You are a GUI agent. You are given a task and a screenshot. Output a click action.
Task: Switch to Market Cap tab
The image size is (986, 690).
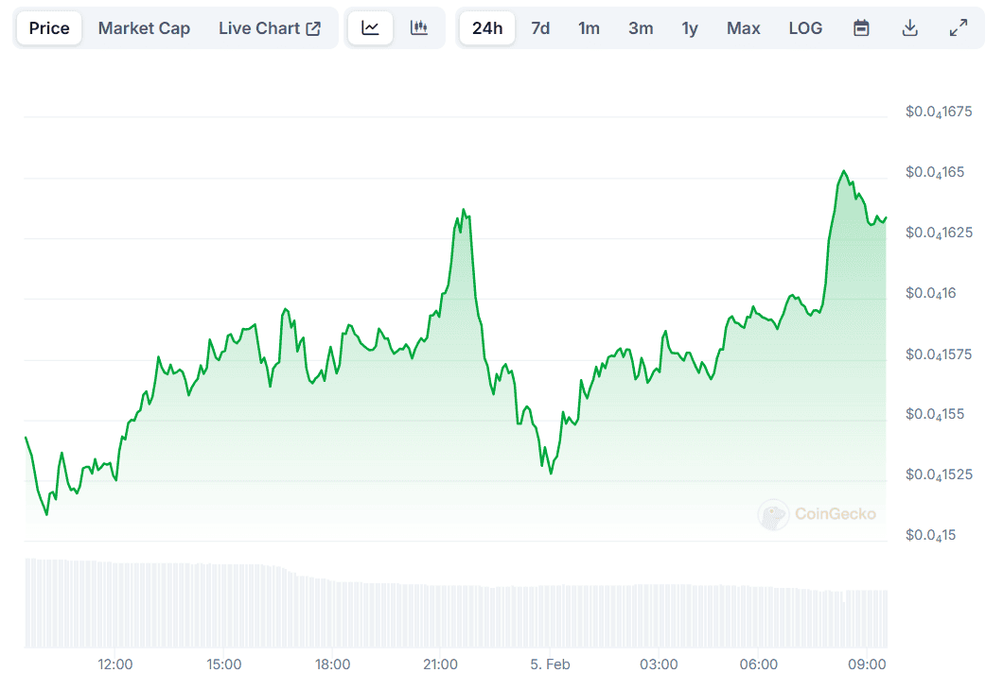[144, 28]
